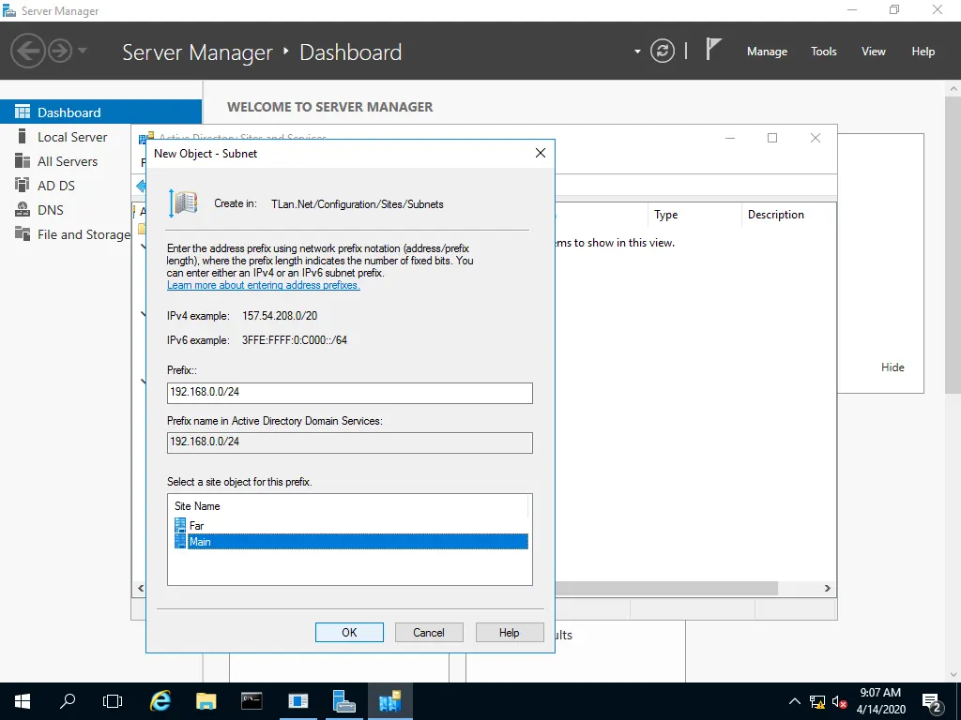Open All Servers in sidebar

pos(68,161)
